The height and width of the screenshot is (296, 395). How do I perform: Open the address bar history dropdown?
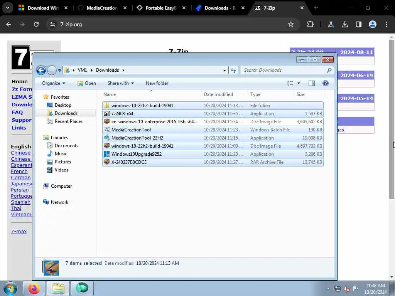coord(225,71)
